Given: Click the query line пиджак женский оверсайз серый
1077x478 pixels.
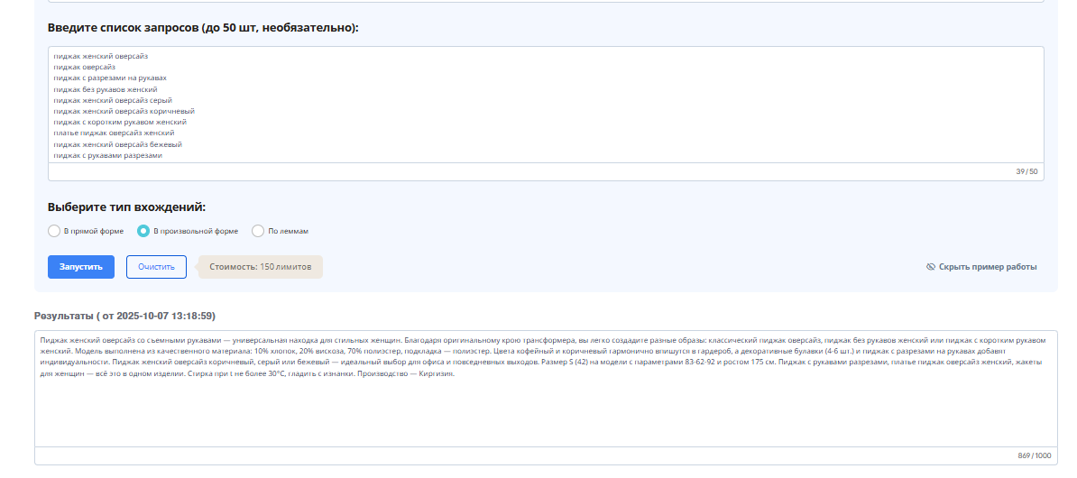Looking at the screenshot, I should [113, 100].
